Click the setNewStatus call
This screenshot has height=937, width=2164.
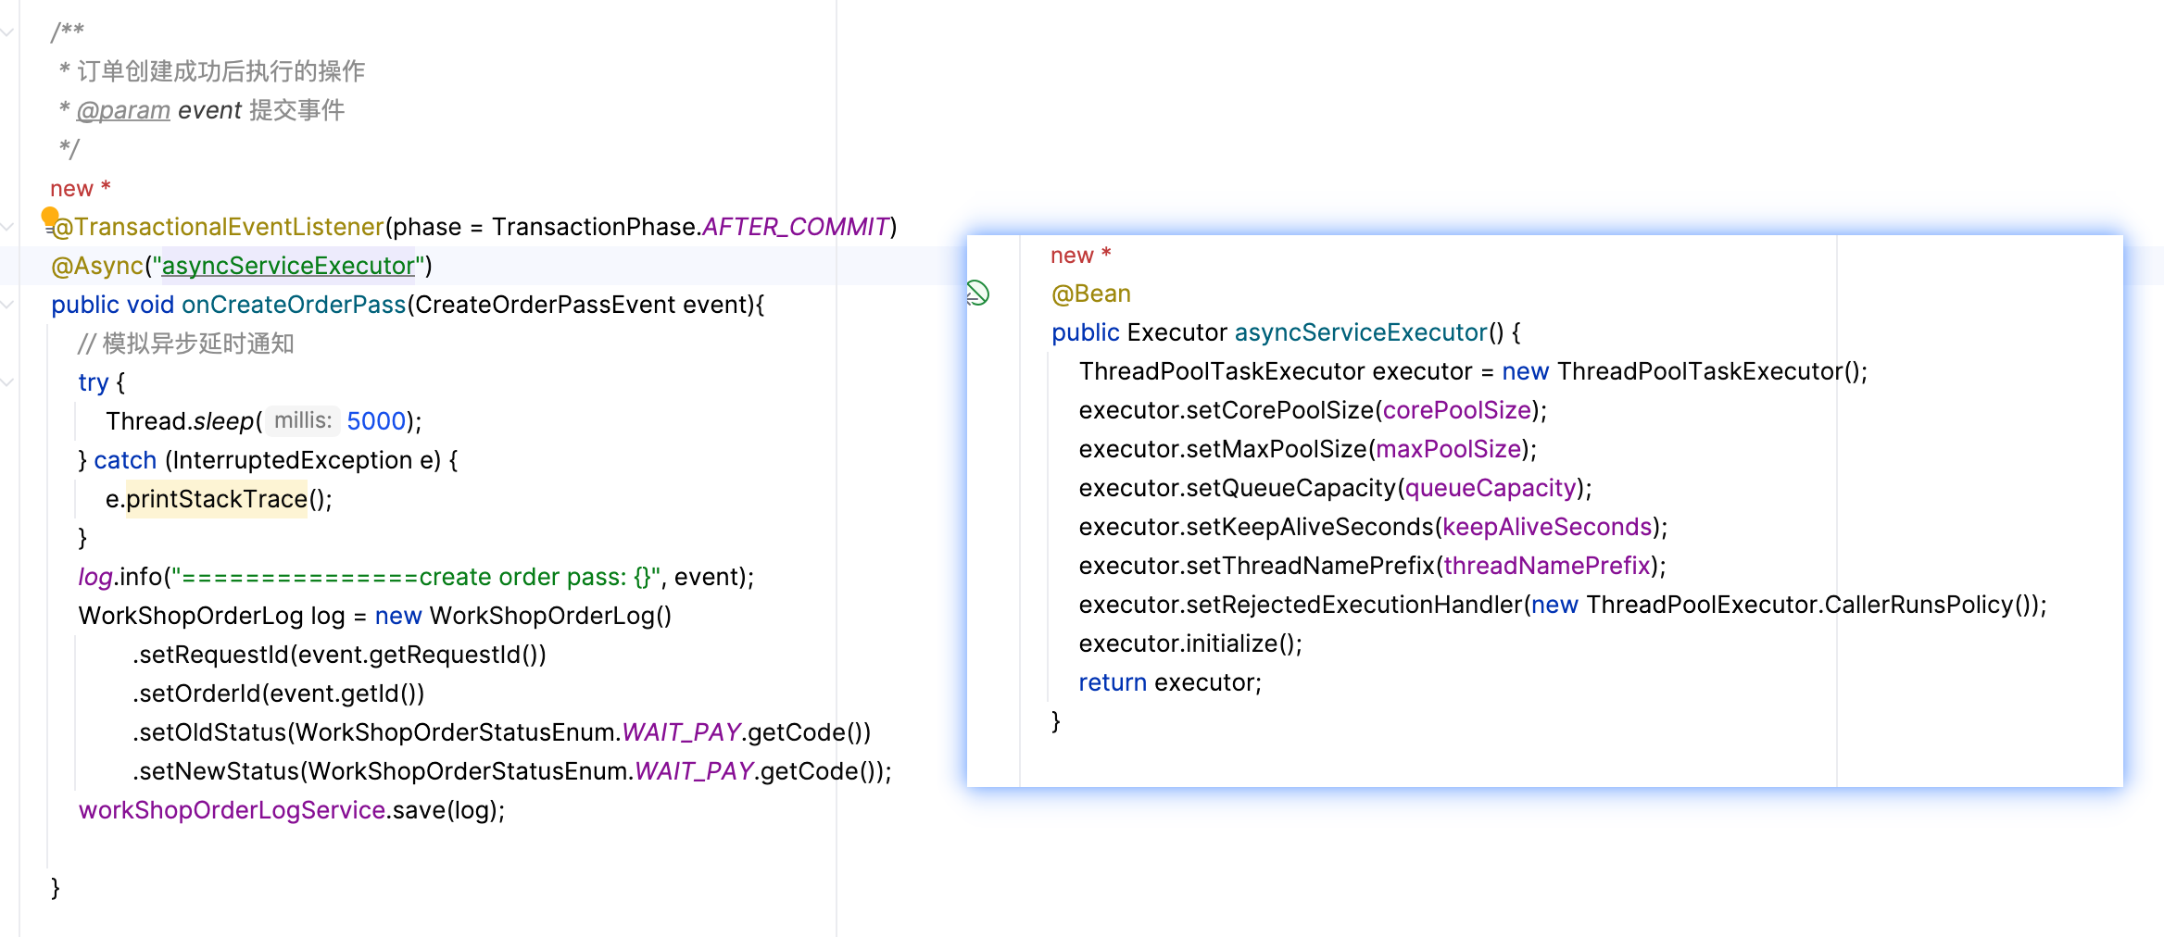click(219, 771)
